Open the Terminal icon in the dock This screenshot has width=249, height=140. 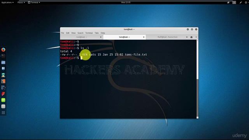(x=3, y=56)
